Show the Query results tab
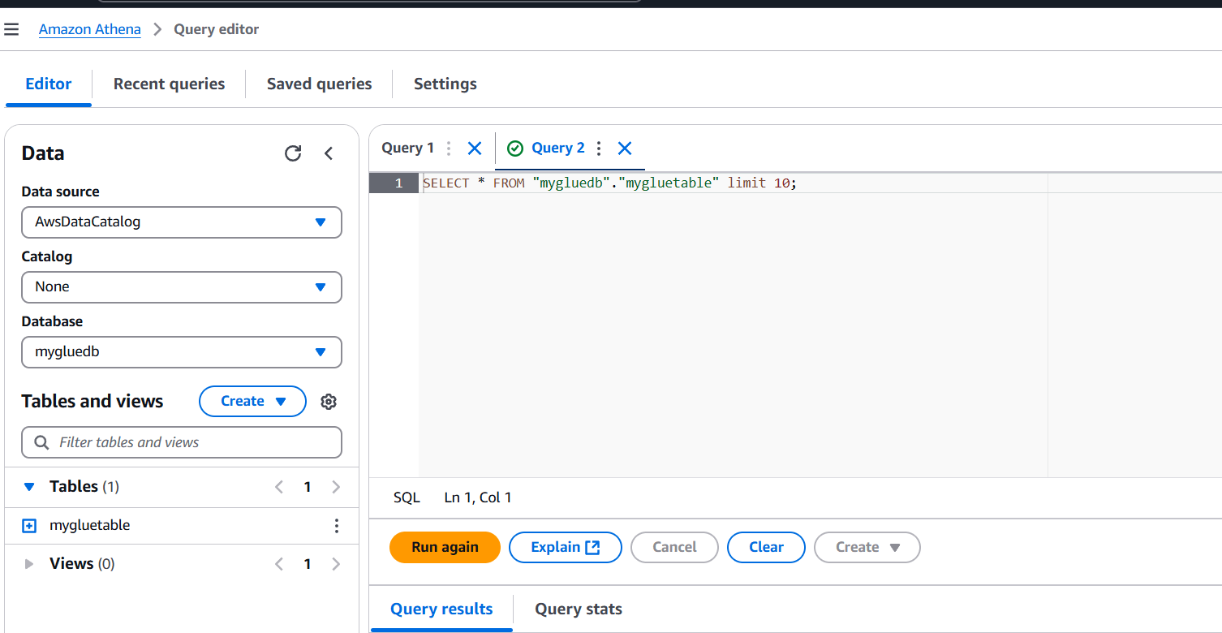The height and width of the screenshot is (633, 1222). (x=441, y=609)
